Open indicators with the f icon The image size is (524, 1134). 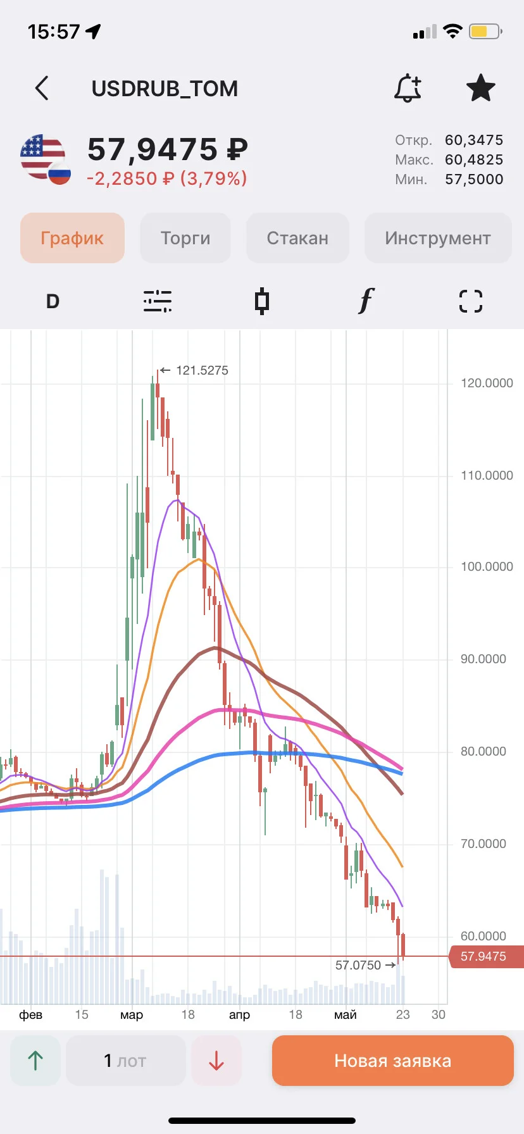(x=366, y=301)
